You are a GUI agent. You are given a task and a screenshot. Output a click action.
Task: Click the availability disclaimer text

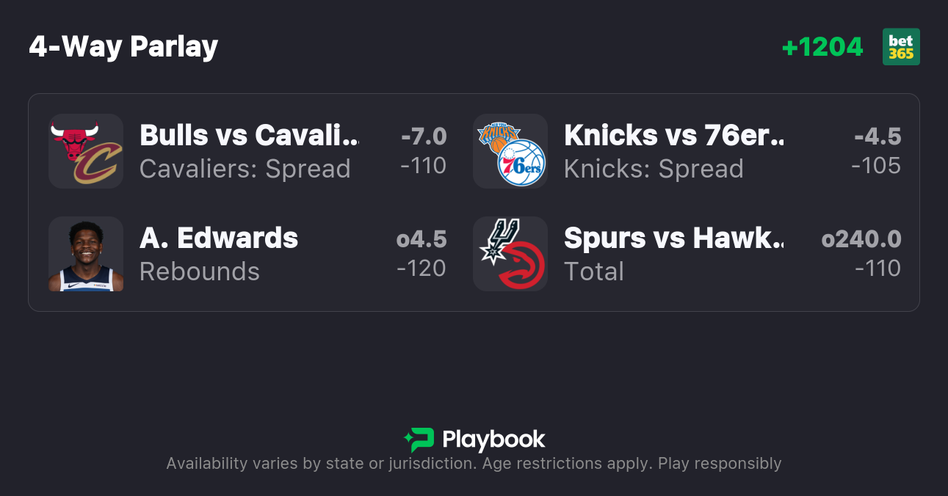(x=474, y=464)
